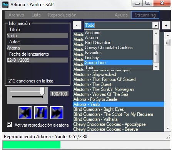
Task: Choose Blind Guardian in the dropdown list
Action: 119,43
